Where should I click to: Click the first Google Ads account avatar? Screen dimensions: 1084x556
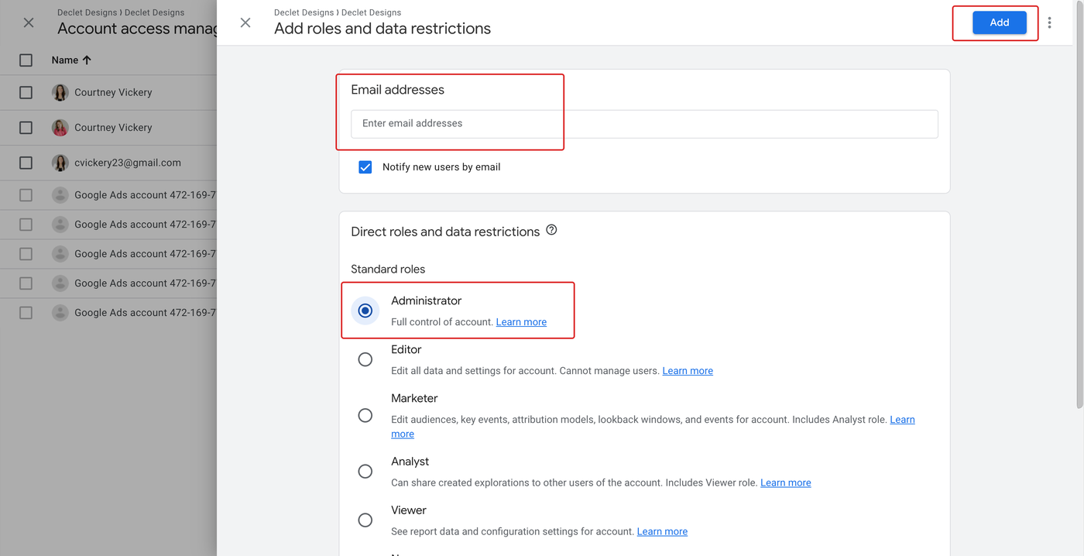tap(60, 195)
